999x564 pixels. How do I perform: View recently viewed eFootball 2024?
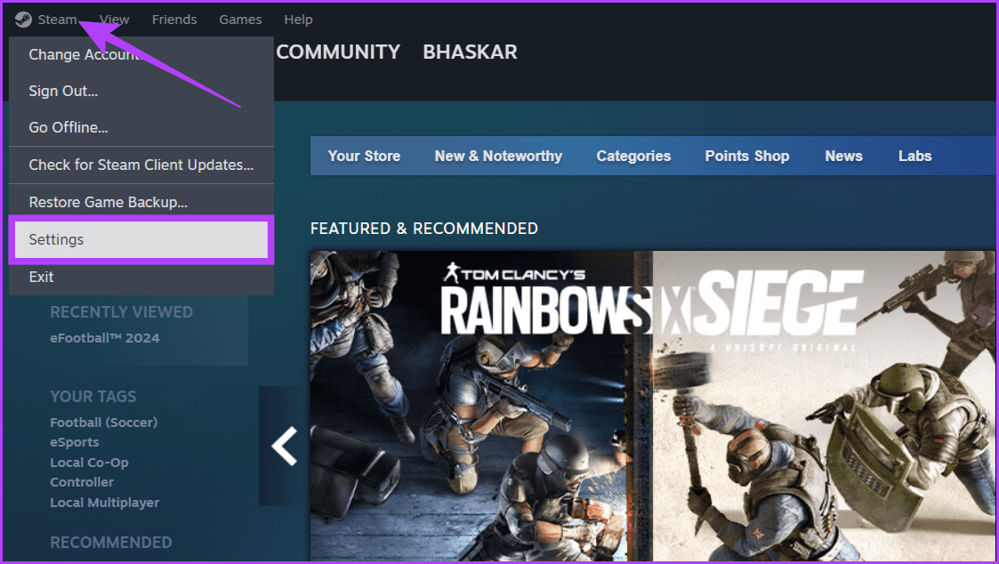pyautogui.click(x=107, y=337)
